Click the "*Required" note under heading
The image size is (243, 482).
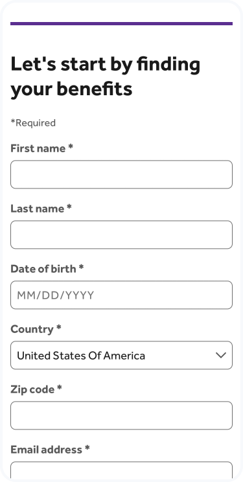pos(33,123)
